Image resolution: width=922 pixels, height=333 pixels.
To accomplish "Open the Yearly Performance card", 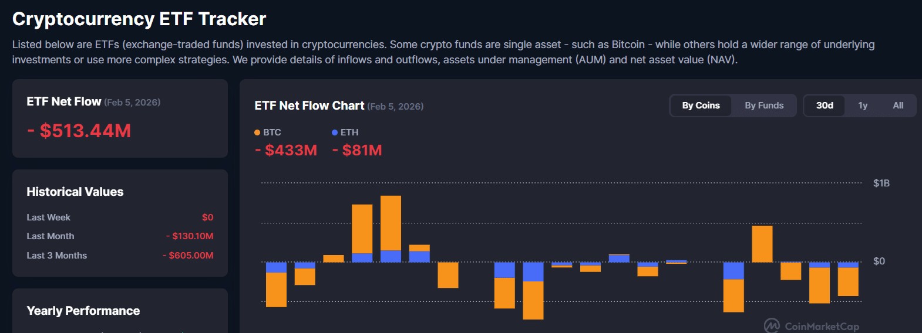I will [x=120, y=311].
